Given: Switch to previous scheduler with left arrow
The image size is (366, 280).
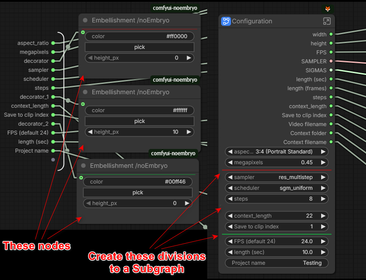Looking at the screenshot, I should (230, 188).
